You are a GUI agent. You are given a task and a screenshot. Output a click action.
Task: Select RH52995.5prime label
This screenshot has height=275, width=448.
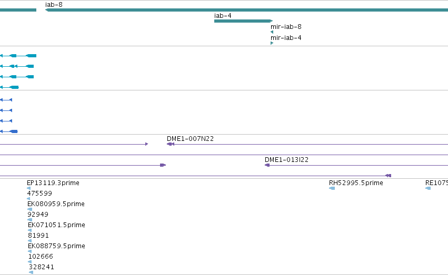[356, 183]
